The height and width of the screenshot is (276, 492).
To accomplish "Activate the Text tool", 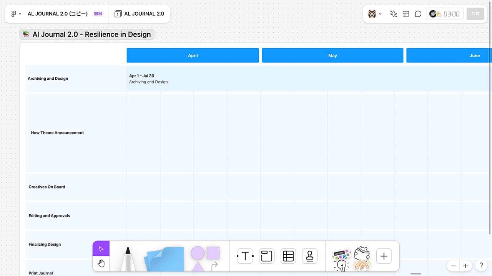I will pyautogui.click(x=245, y=256).
